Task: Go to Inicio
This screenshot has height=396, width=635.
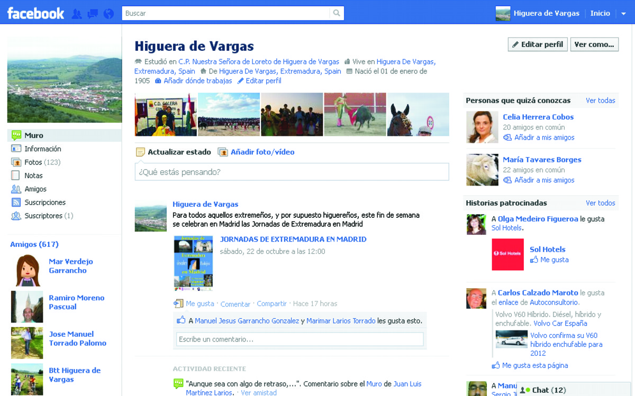Action: [600, 13]
